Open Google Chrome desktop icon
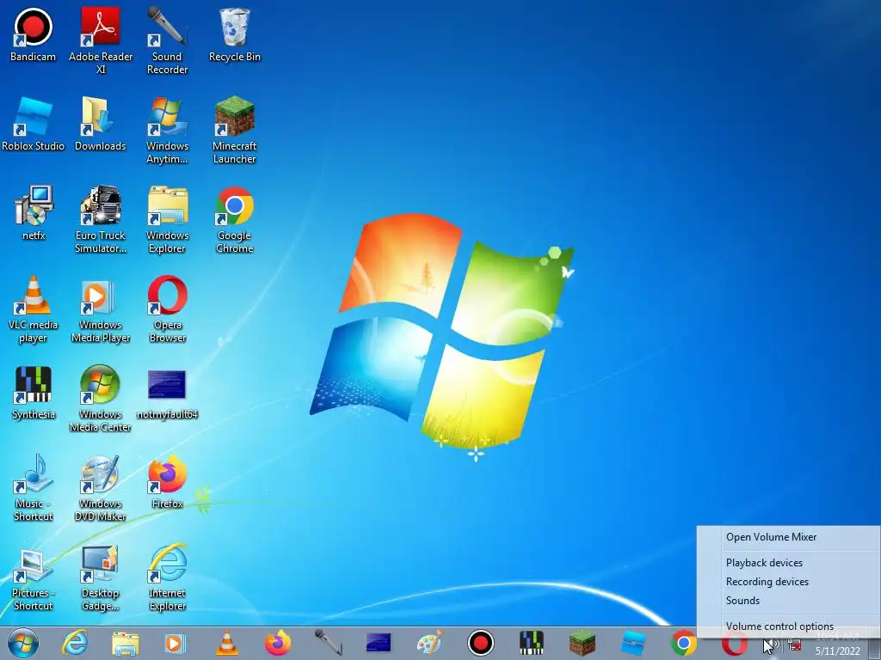This screenshot has height=660, width=881. click(x=234, y=220)
